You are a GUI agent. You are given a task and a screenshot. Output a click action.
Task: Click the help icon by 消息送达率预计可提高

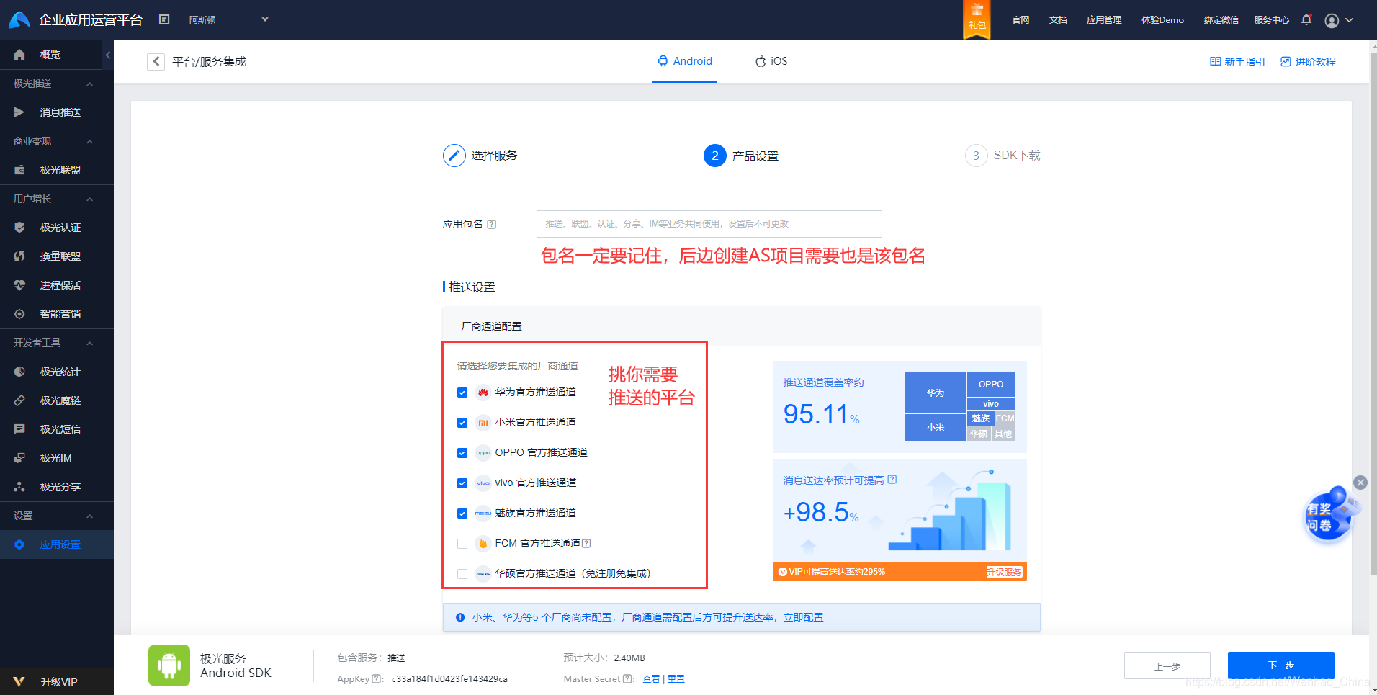[x=892, y=480]
